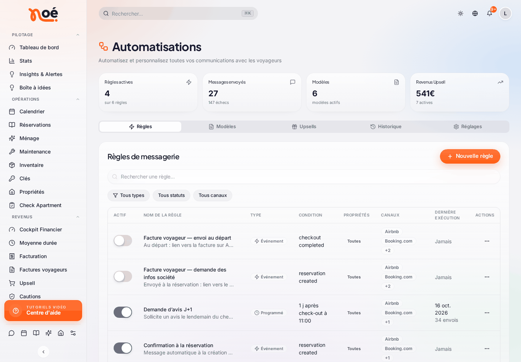521x362 pixels.
Task: Open actions for Facture voyageur demande des infos société
Action: tap(487, 277)
